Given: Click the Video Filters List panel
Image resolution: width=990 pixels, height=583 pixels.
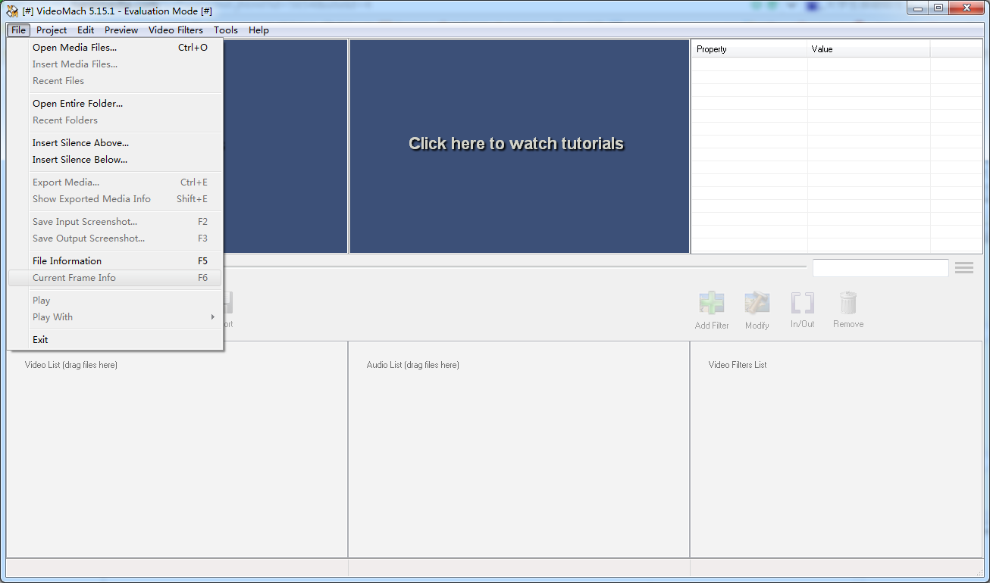Looking at the screenshot, I should (836, 449).
